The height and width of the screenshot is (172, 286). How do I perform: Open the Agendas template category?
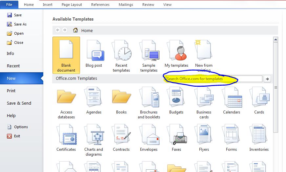coord(94,100)
